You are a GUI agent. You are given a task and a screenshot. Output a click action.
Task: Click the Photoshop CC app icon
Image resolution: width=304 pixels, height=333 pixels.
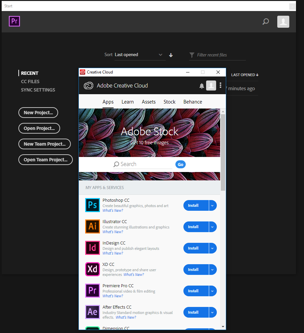(93, 205)
